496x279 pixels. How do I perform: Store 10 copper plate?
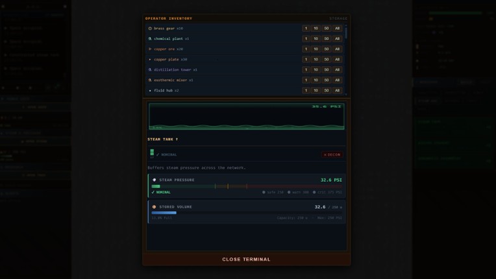pos(316,60)
